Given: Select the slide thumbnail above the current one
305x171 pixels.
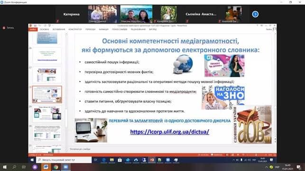Looking at the screenshot, I should tap(47, 75).
